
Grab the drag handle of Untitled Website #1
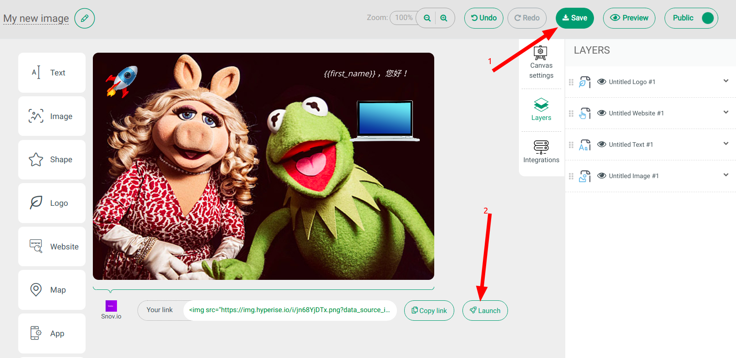[x=571, y=114]
